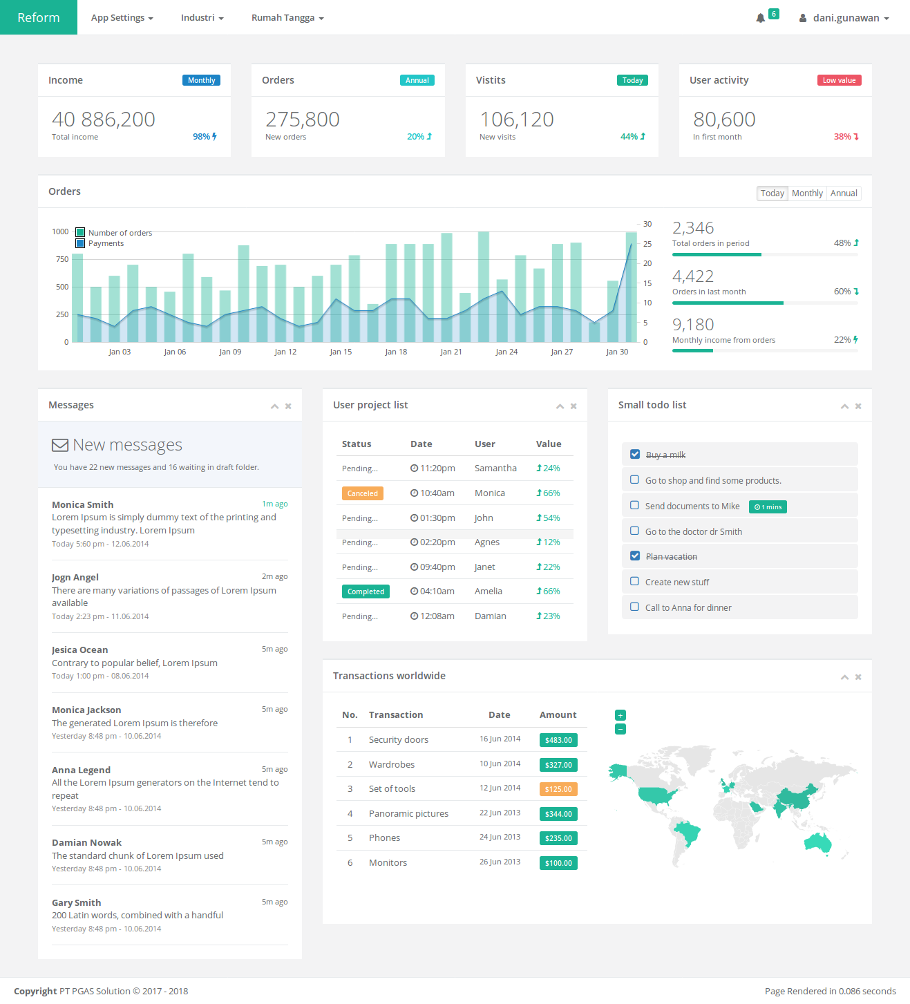Toggle 'Number of orders' legend color box
This screenshot has width=910, height=1004.
(x=80, y=233)
